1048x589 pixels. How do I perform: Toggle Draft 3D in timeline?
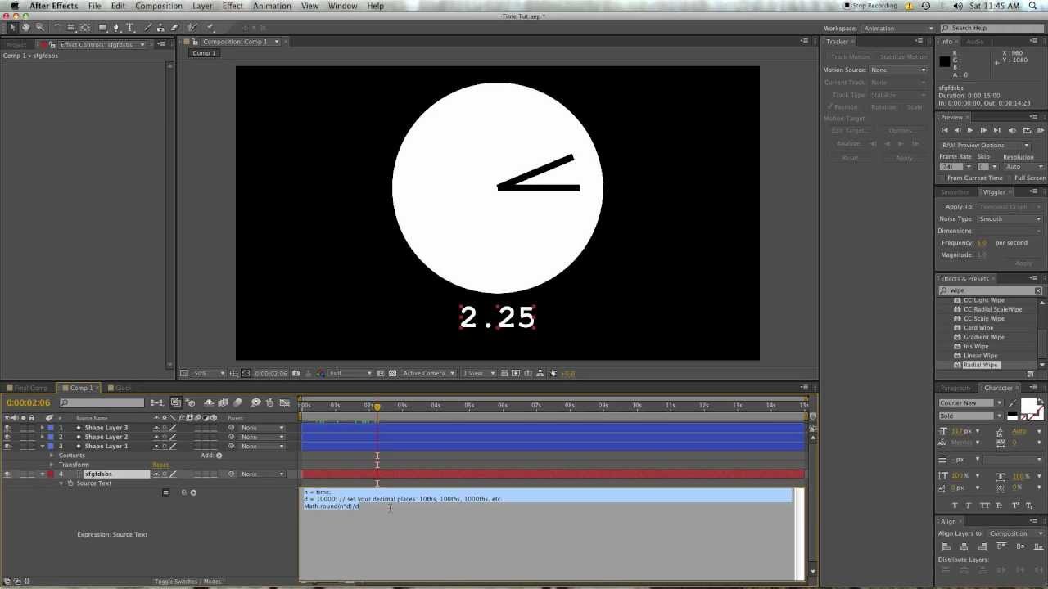click(192, 402)
